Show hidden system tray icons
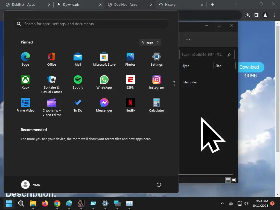 pos(222,203)
